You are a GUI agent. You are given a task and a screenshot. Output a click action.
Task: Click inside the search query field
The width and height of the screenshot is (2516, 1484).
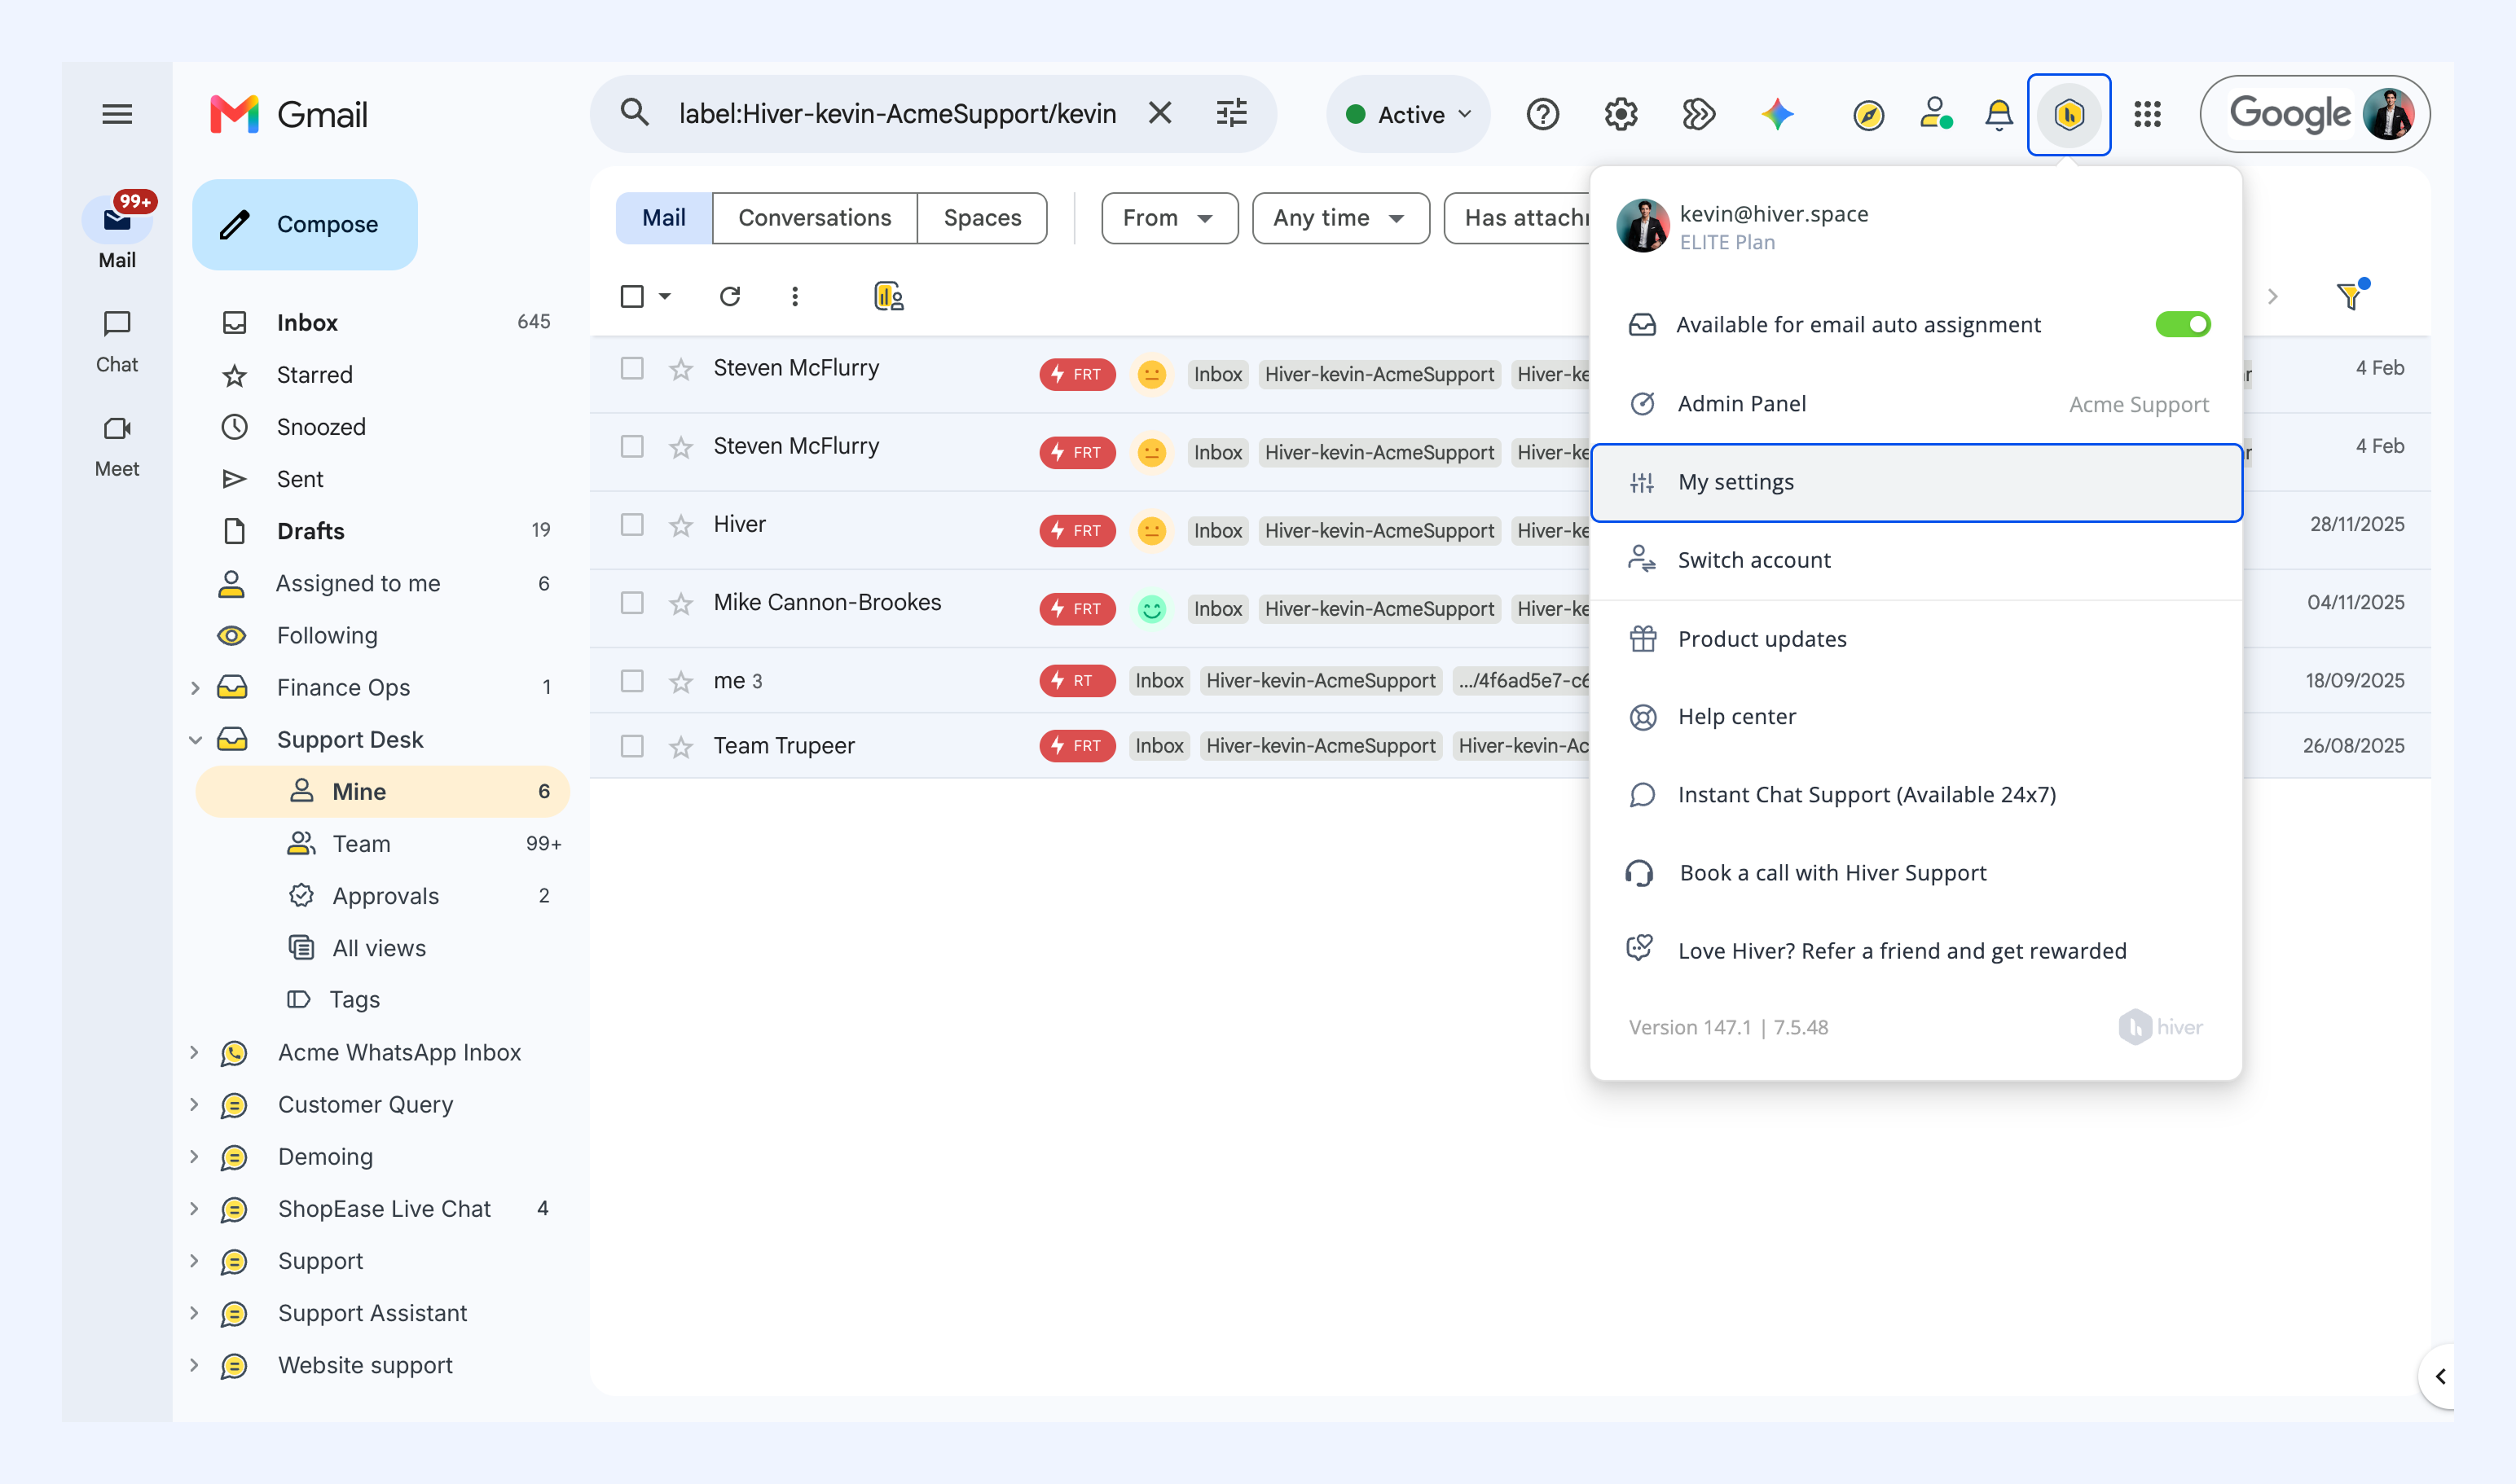[x=897, y=114]
